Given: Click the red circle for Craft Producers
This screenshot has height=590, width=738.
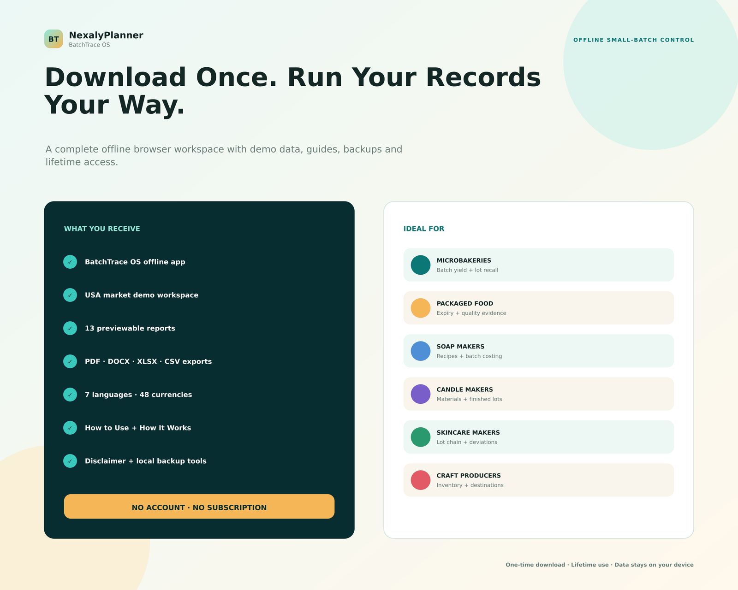Looking at the screenshot, I should (x=421, y=480).
